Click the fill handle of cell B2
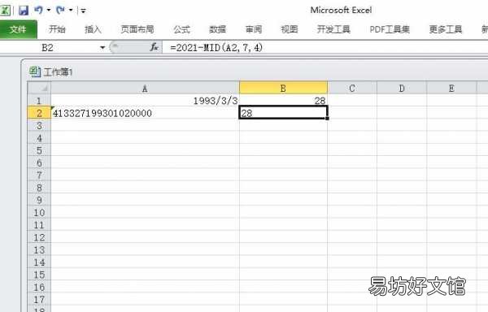 tap(327, 119)
